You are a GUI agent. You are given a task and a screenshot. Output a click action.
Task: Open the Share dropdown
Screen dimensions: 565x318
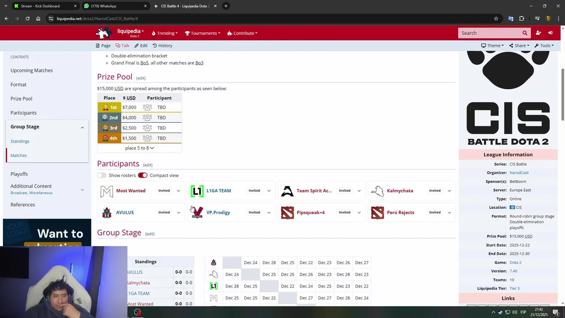(519, 45)
